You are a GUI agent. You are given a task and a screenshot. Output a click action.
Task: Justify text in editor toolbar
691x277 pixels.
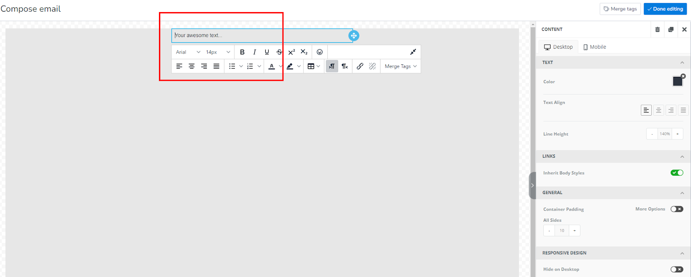point(216,66)
